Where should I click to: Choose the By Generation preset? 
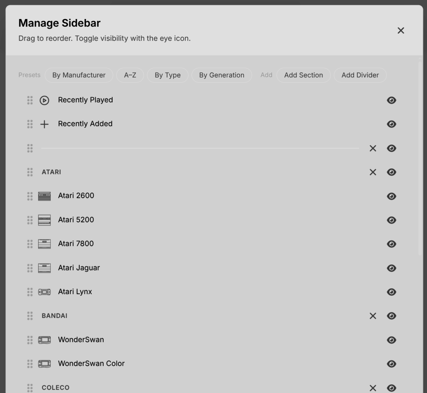click(x=222, y=75)
